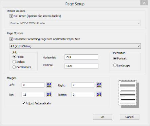Confirm with the OK button
Screen dimensions: 150x126
click(102, 117)
